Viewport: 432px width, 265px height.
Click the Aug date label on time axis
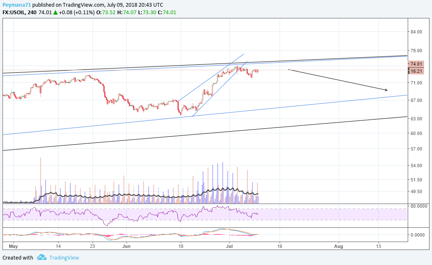(x=339, y=246)
